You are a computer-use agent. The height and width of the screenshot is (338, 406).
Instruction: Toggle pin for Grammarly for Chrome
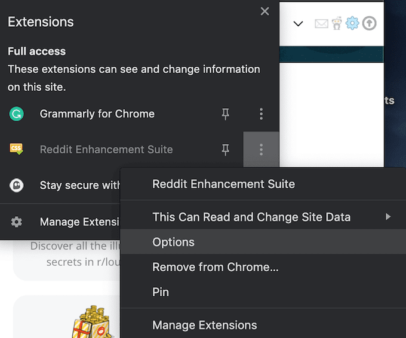coord(226,114)
